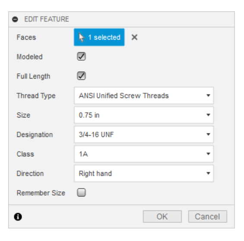Click the Thread Type dropdown arrow
The width and height of the screenshot is (244, 241).
click(x=208, y=95)
